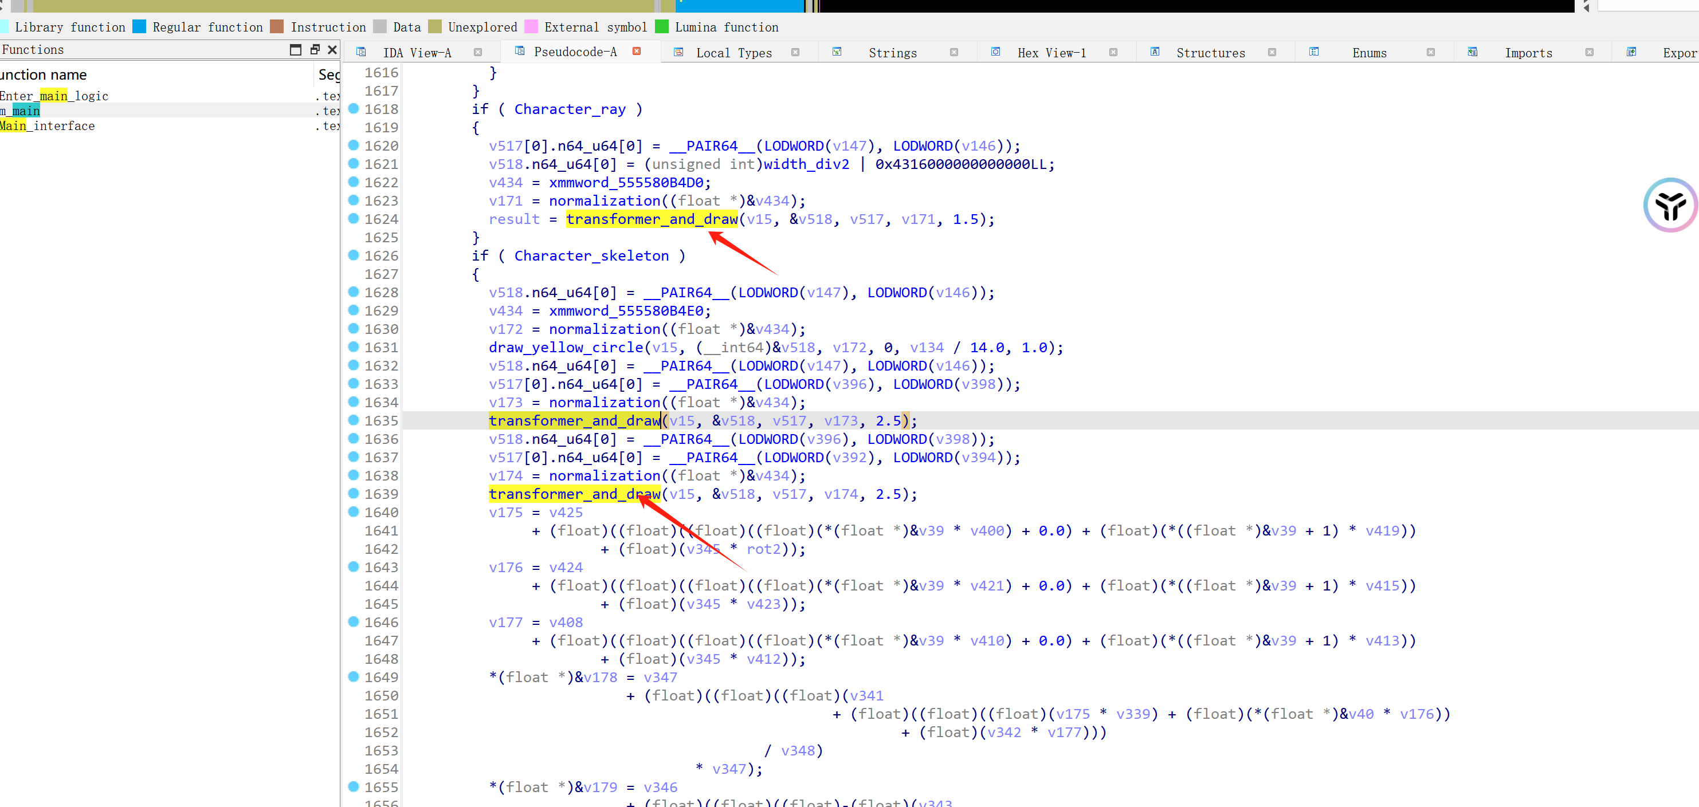Maximize the Functions panel with square icon
Screen dimensions: 1699x807
coord(296,49)
